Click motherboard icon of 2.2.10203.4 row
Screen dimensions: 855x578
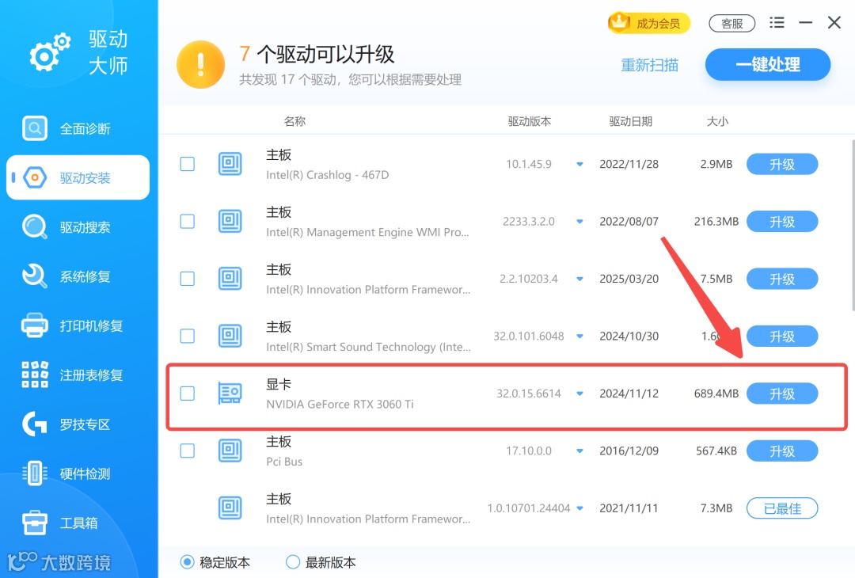pyautogui.click(x=230, y=279)
